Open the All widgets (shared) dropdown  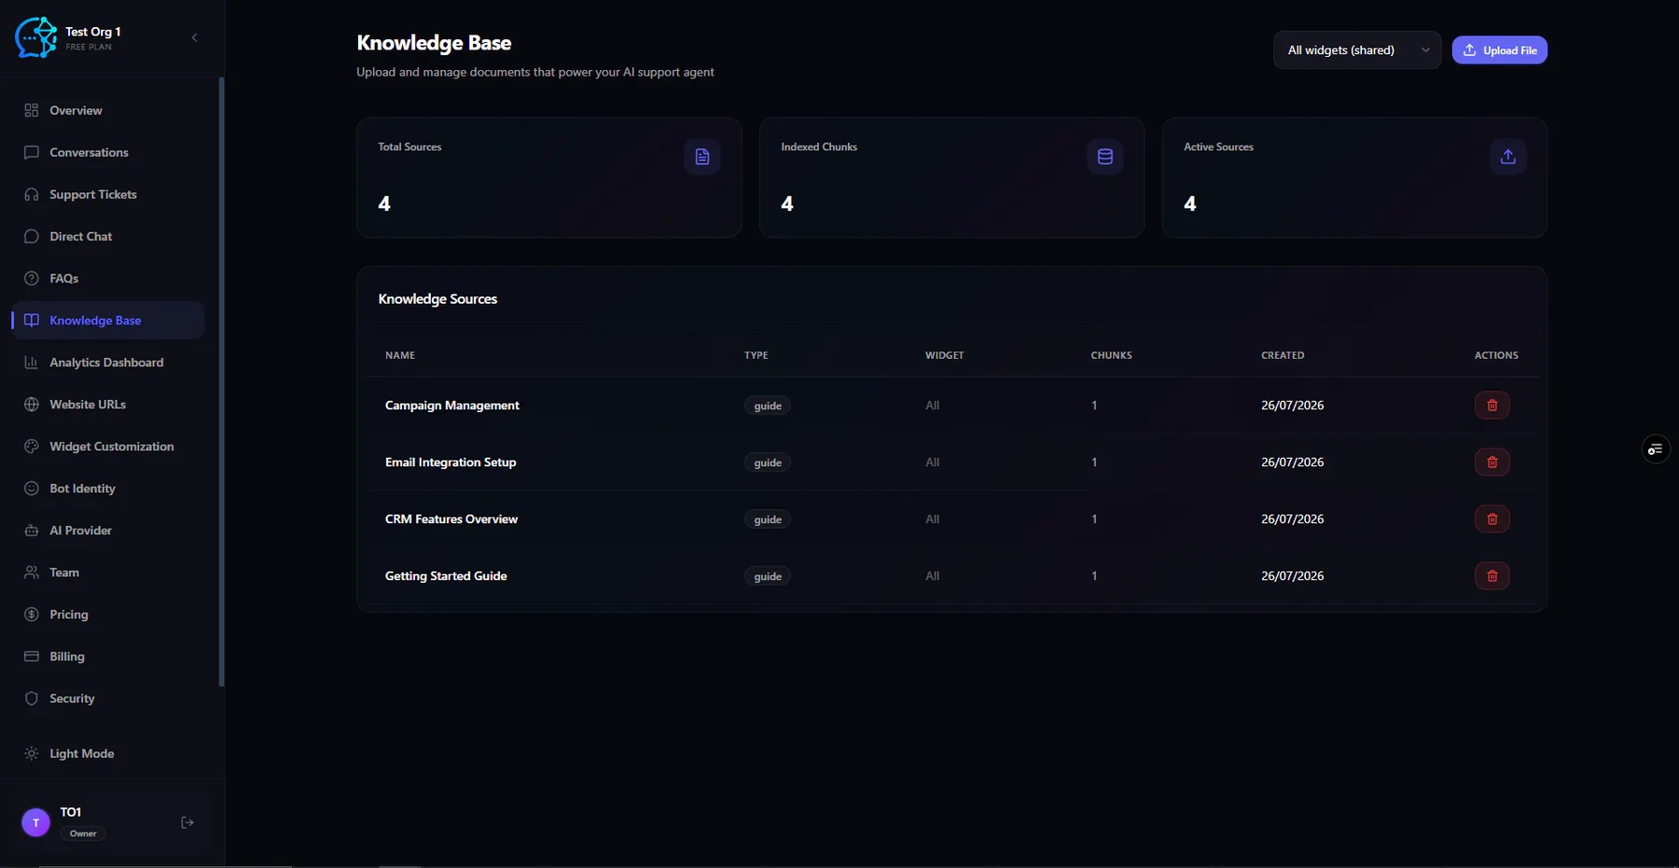tap(1357, 50)
